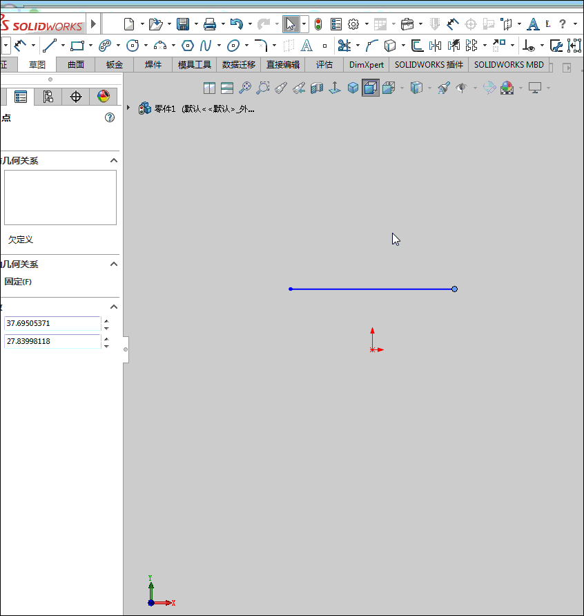Activate the Select cursor tool

pyautogui.click(x=291, y=24)
